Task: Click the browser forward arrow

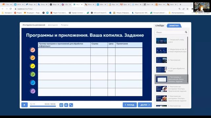Action: [x=7, y=9]
